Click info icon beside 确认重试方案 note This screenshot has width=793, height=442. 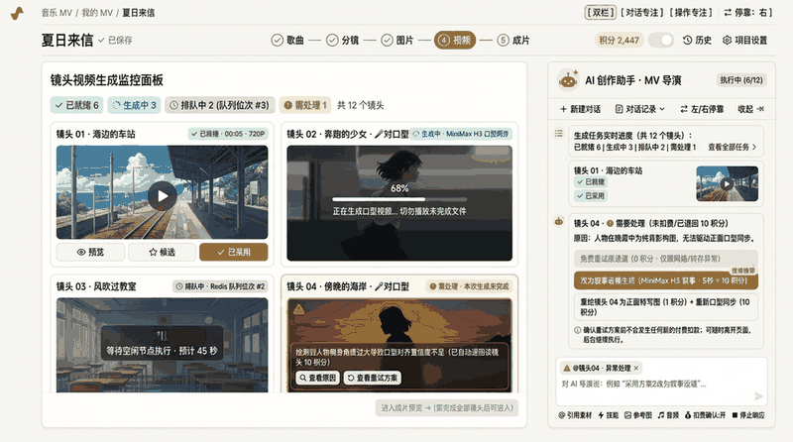click(577, 330)
